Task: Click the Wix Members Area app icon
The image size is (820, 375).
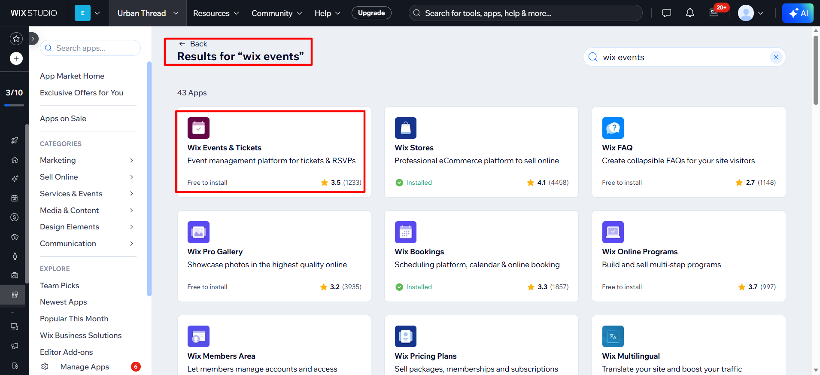Action: (198, 336)
